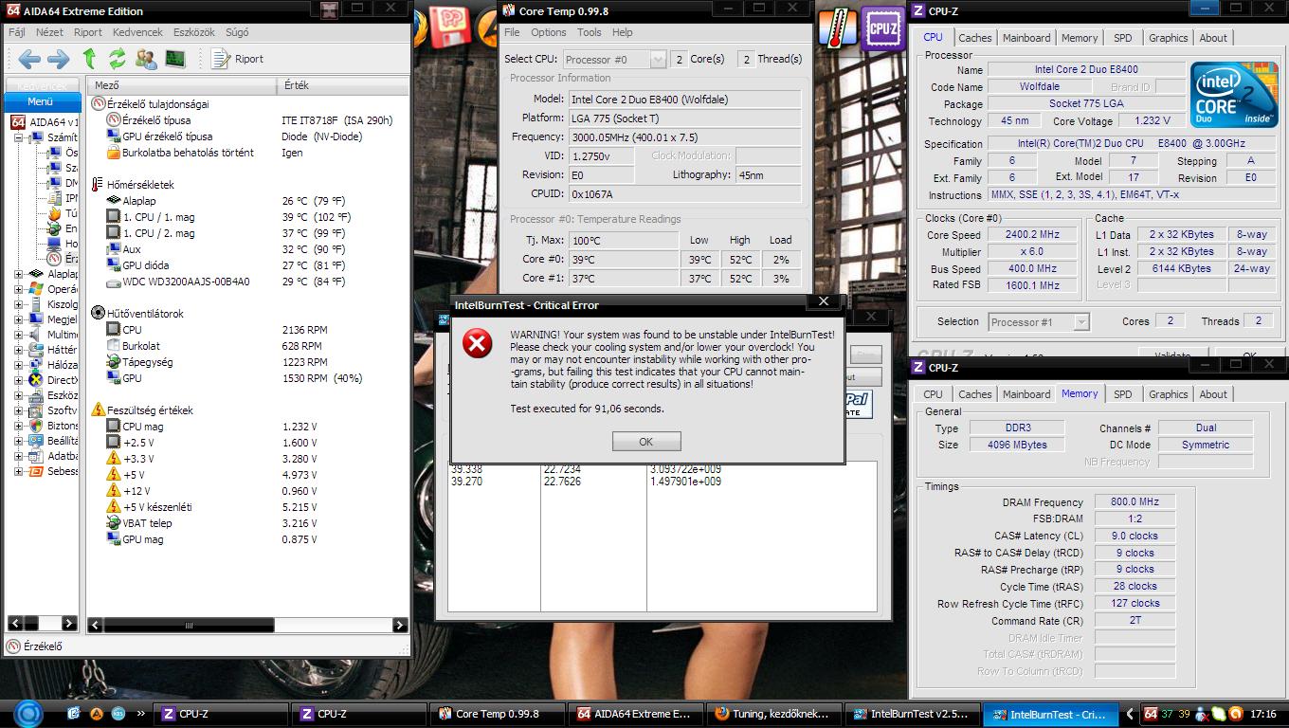
Task: Open AIDA64 users icon in toolbar
Action: [146, 59]
